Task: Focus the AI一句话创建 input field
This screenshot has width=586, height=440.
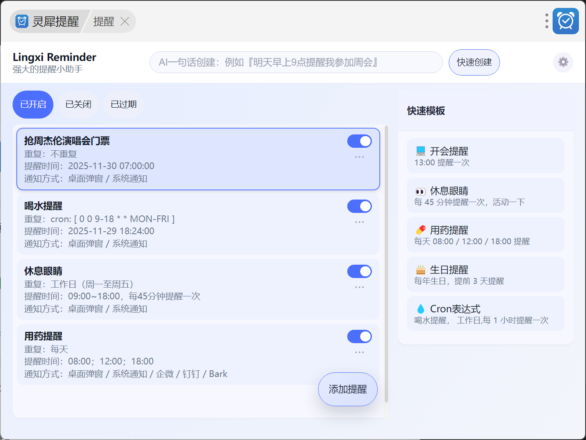Action: 296,62
